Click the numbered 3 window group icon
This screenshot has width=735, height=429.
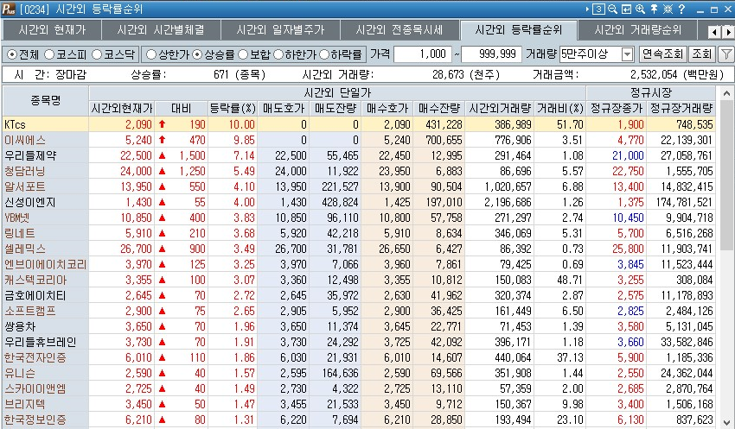(598, 9)
